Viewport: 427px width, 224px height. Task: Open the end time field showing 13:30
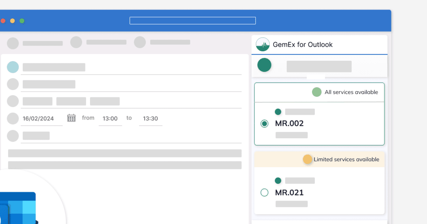[151, 118]
